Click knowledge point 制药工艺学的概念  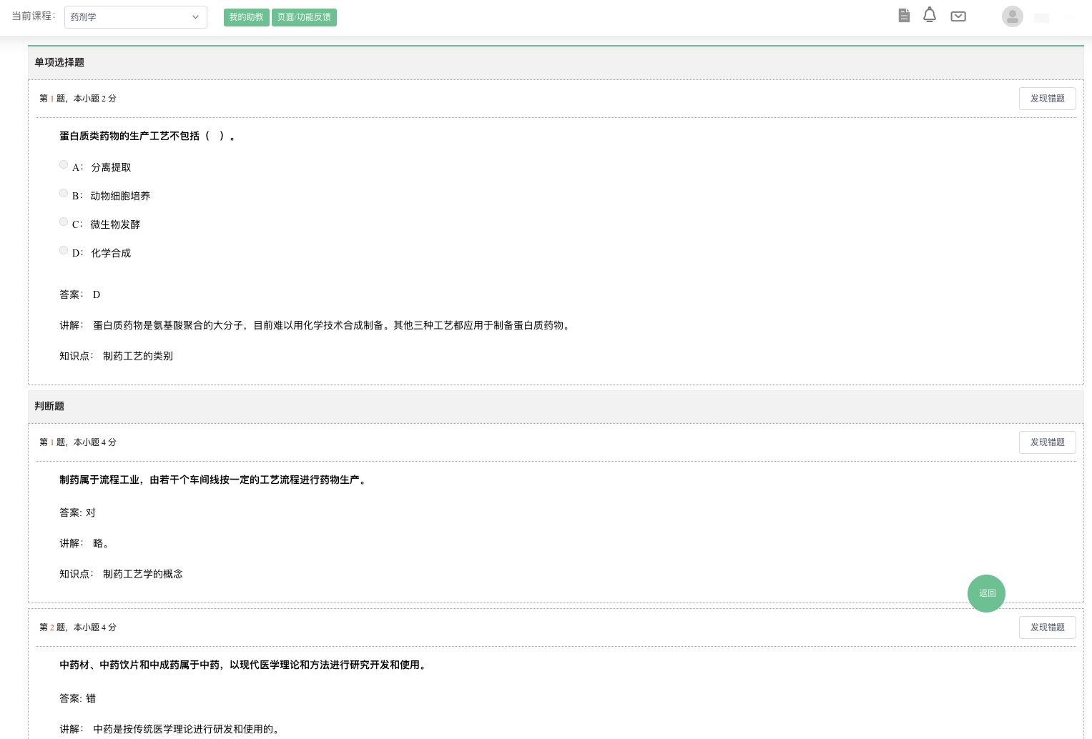click(143, 574)
